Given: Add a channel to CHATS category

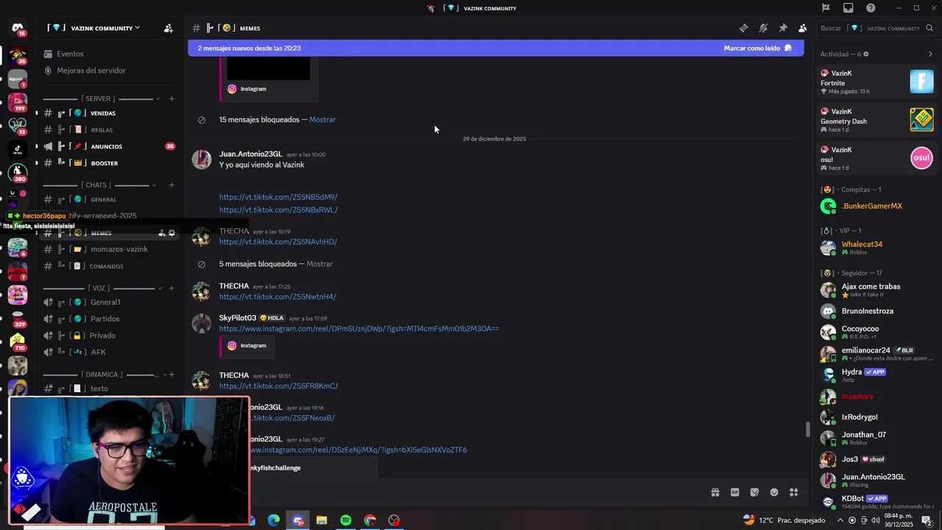Looking at the screenshot, I should tap(171, 185).
